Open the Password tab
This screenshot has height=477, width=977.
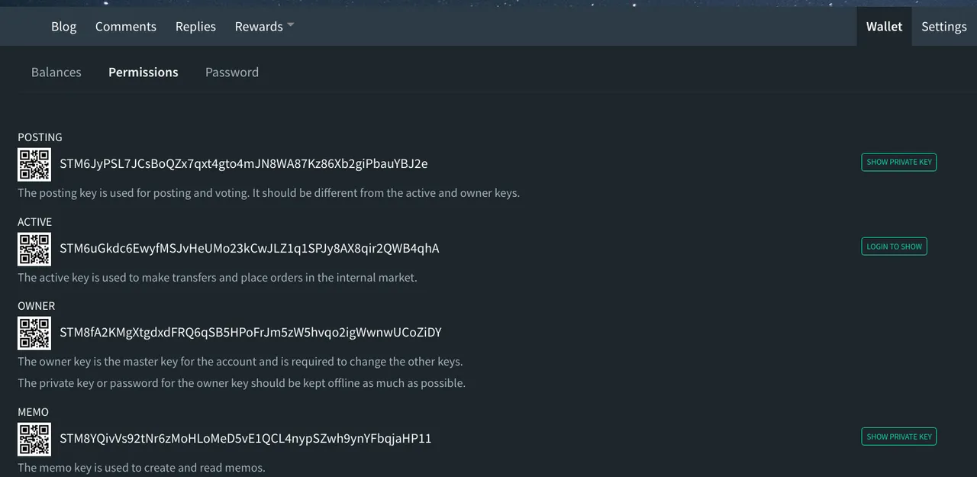231,72
